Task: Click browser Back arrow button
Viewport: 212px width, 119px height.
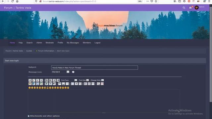Action: [x=3, y=1]
